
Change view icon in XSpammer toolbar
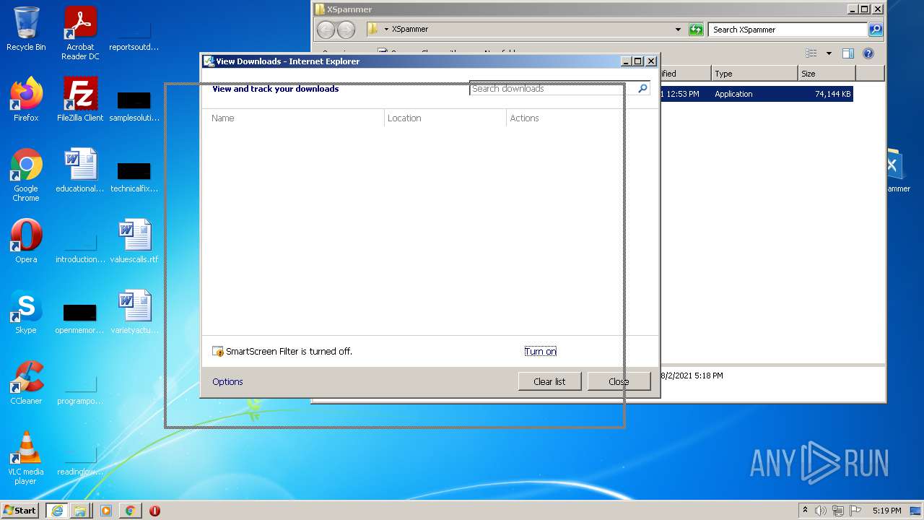(x=811, y=53)
